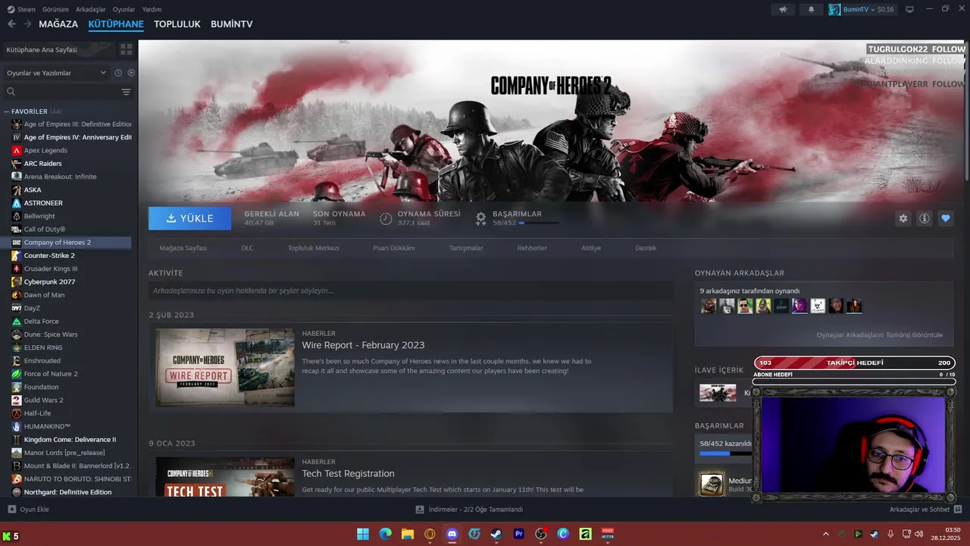Open the notifications bell

point(812,9)
